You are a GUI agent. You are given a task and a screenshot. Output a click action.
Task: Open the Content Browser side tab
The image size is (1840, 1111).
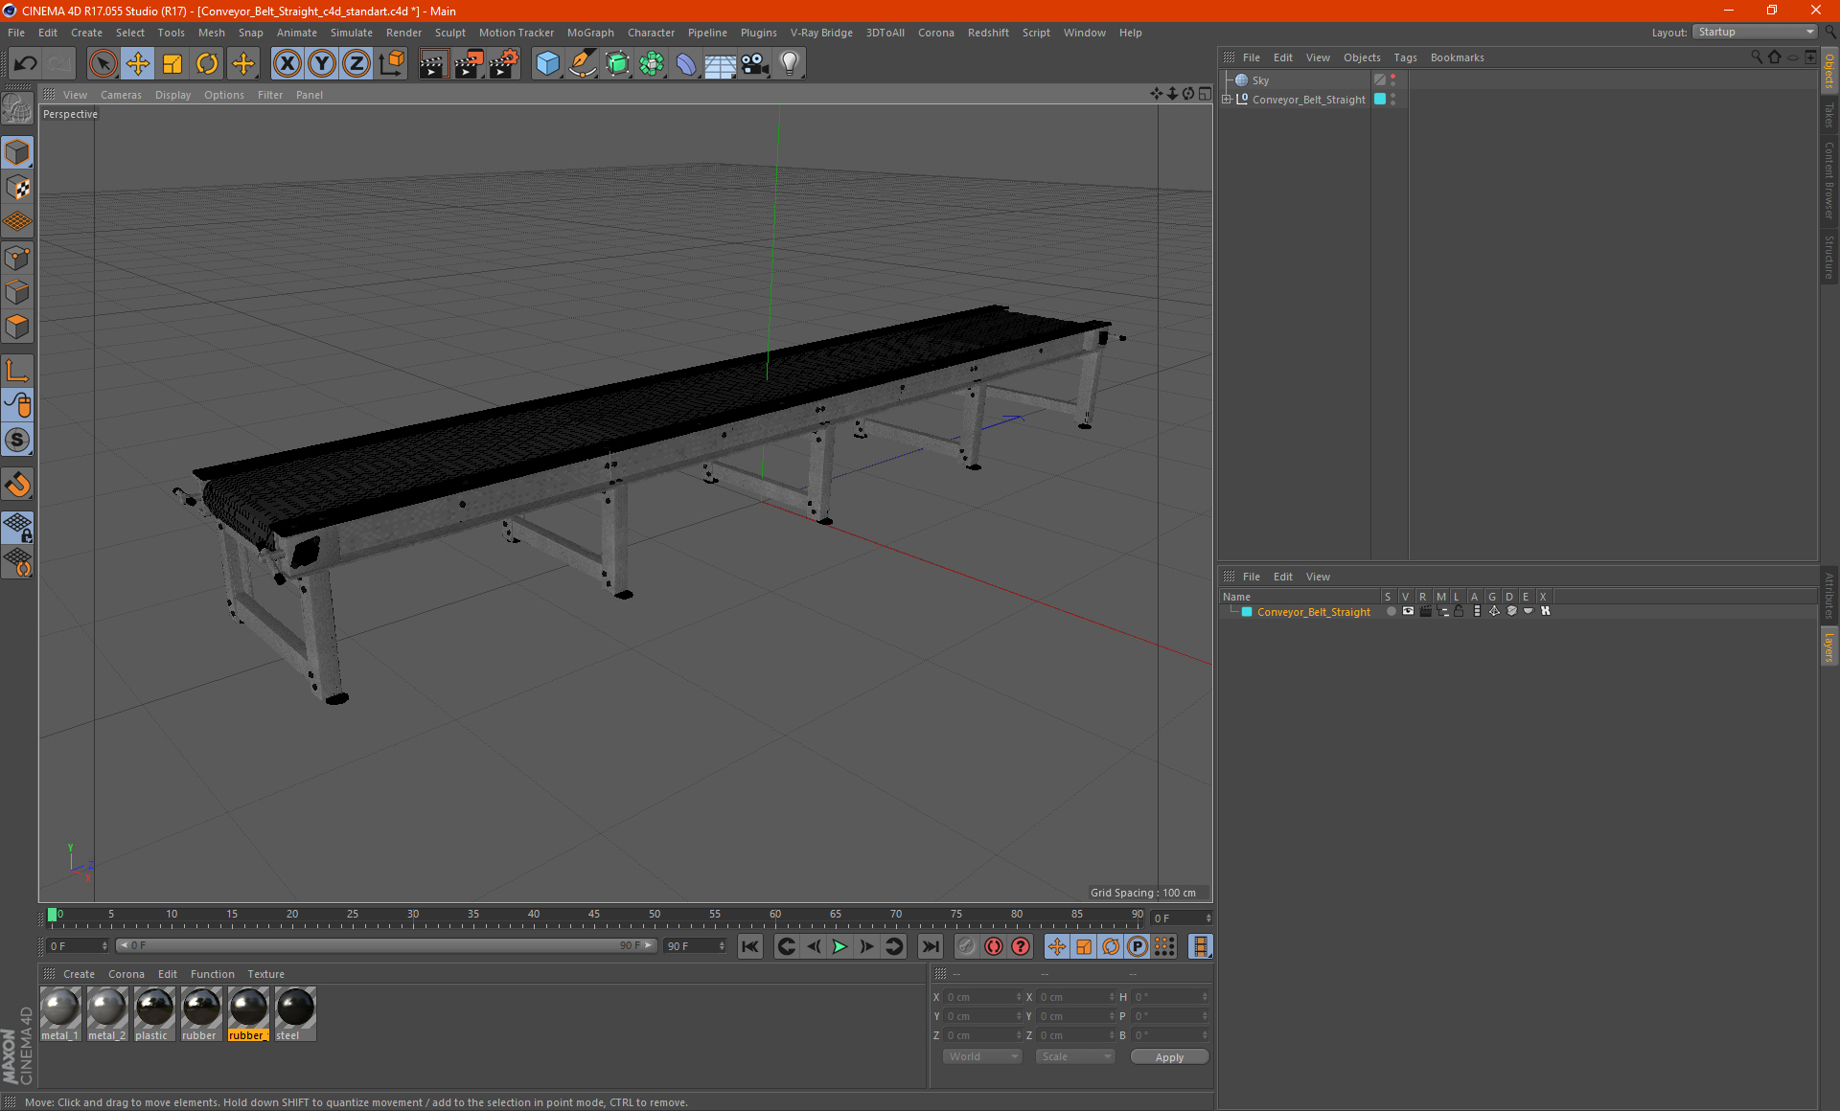tap(1828, 180)
